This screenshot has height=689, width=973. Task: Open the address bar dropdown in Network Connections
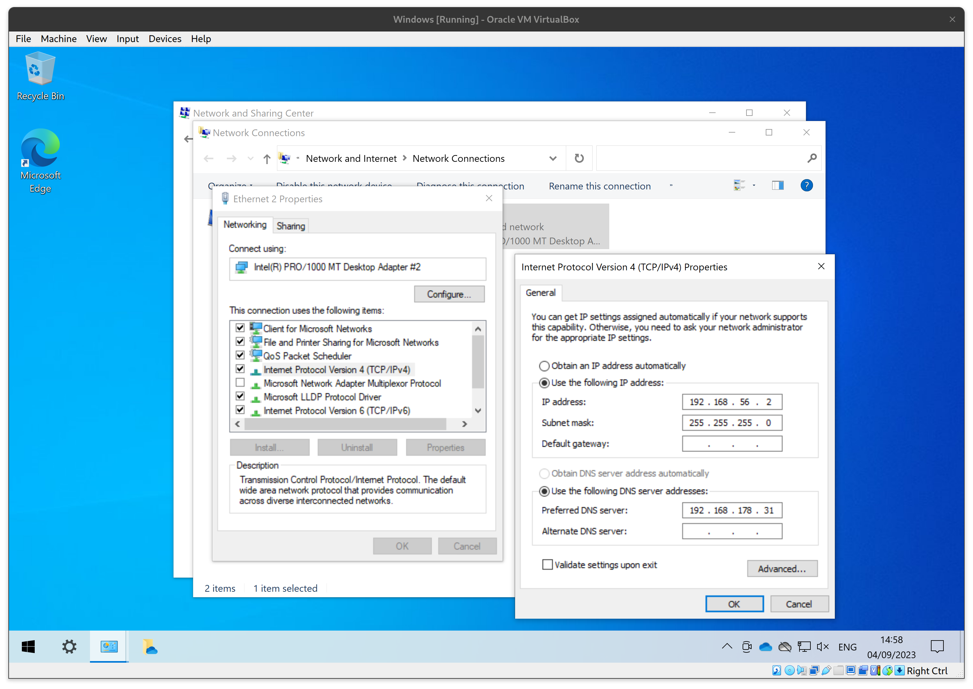point(553,158)
